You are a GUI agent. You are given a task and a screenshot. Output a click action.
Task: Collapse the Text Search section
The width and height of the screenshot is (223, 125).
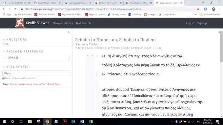tap(4, 67)
